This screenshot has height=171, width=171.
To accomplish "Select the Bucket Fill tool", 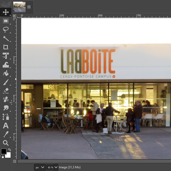I will (x=6, y=73).
